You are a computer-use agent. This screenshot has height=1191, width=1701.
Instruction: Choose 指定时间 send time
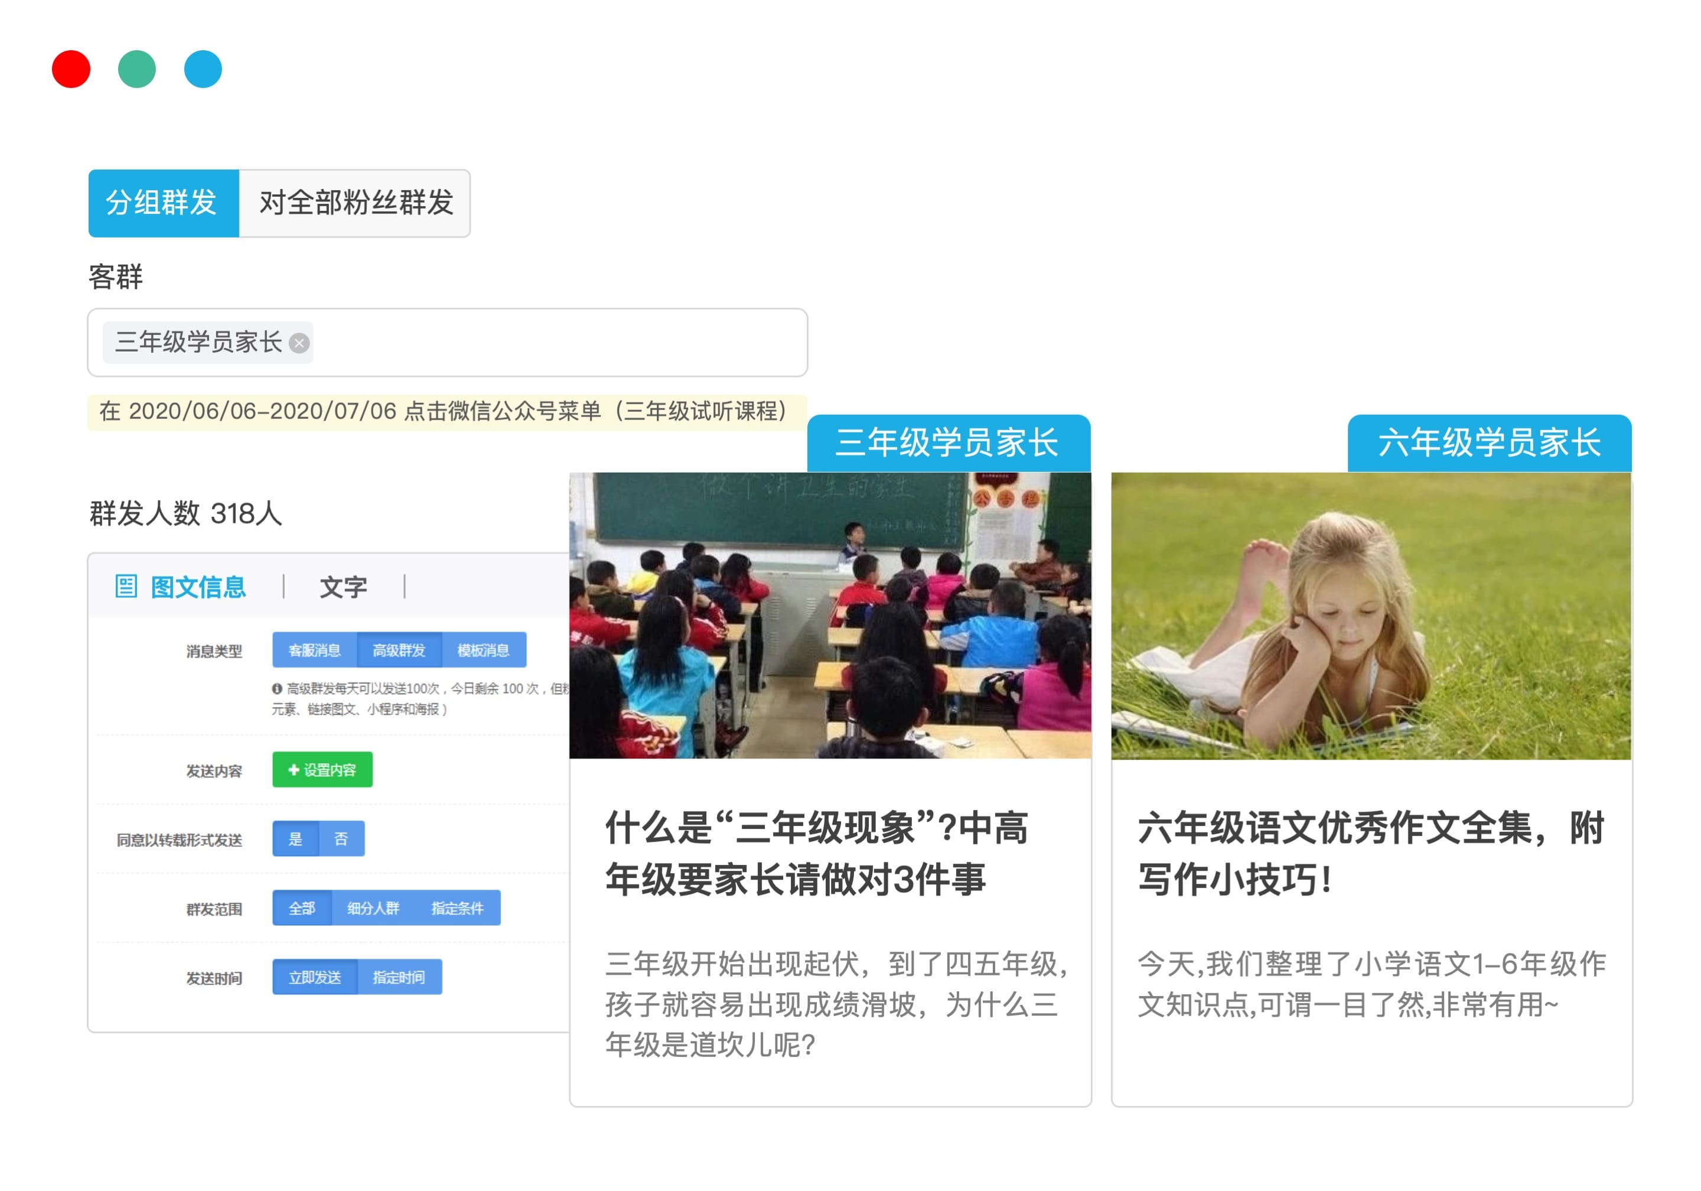(x=399, y=977)
